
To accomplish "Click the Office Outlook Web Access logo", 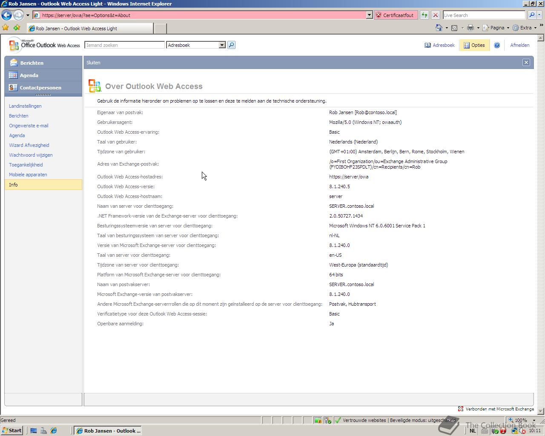I will pyautogui.click(x=44, y=45).
